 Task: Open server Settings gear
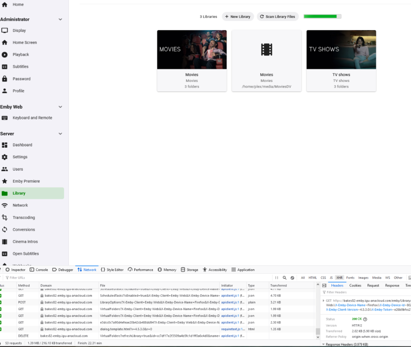5,157
